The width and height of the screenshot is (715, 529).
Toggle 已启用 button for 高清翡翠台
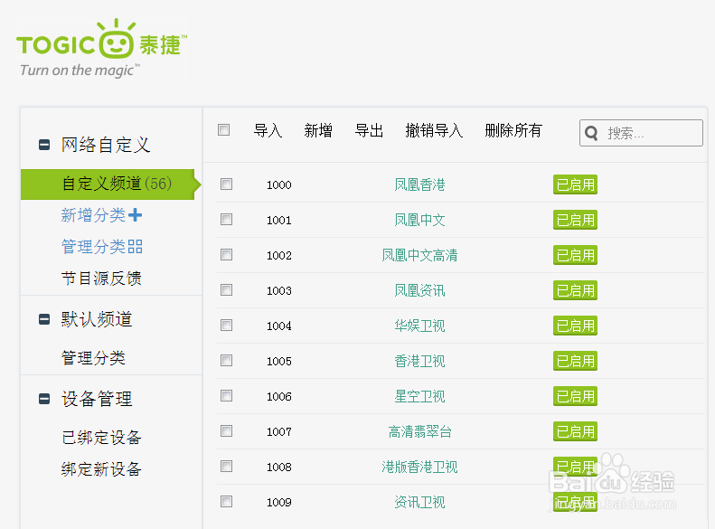coord(575,431)
